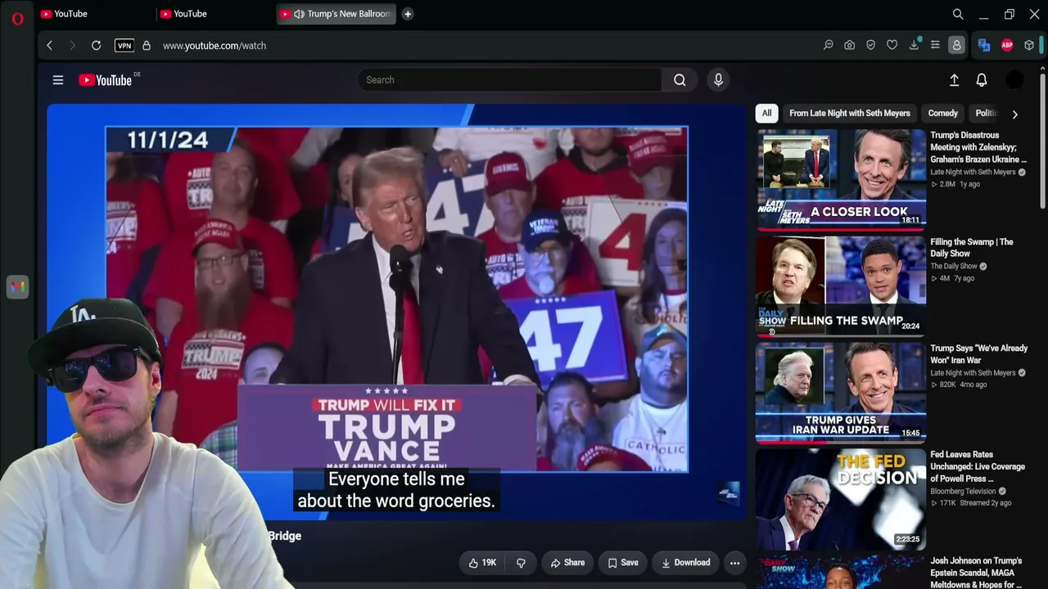Visit The Daily Show channel
Viewport: 1048px width, 589px height.
coord(954,267)
